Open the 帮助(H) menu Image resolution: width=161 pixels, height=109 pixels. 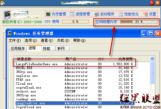(x=79, y=41)
